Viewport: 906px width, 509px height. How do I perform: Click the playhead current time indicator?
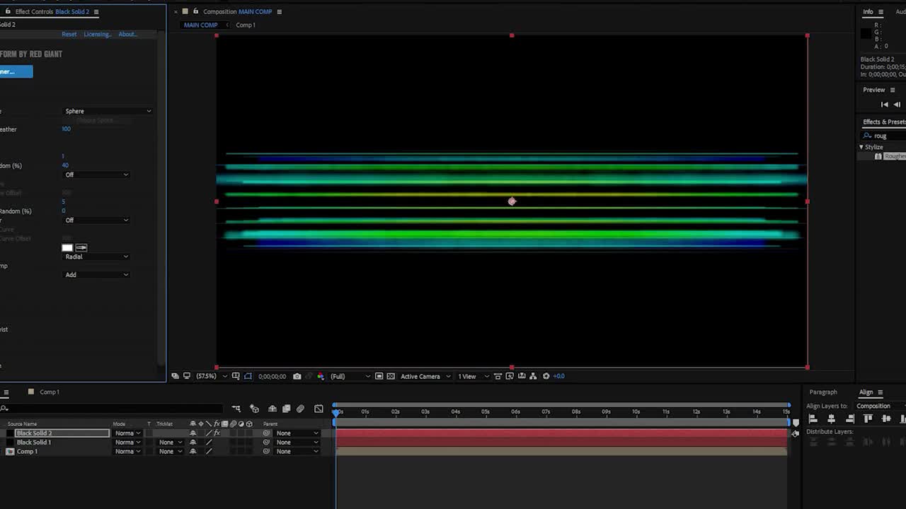click(336, 413)
